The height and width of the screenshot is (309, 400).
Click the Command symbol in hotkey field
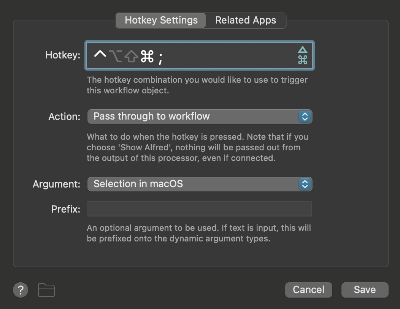coord(147,56)
